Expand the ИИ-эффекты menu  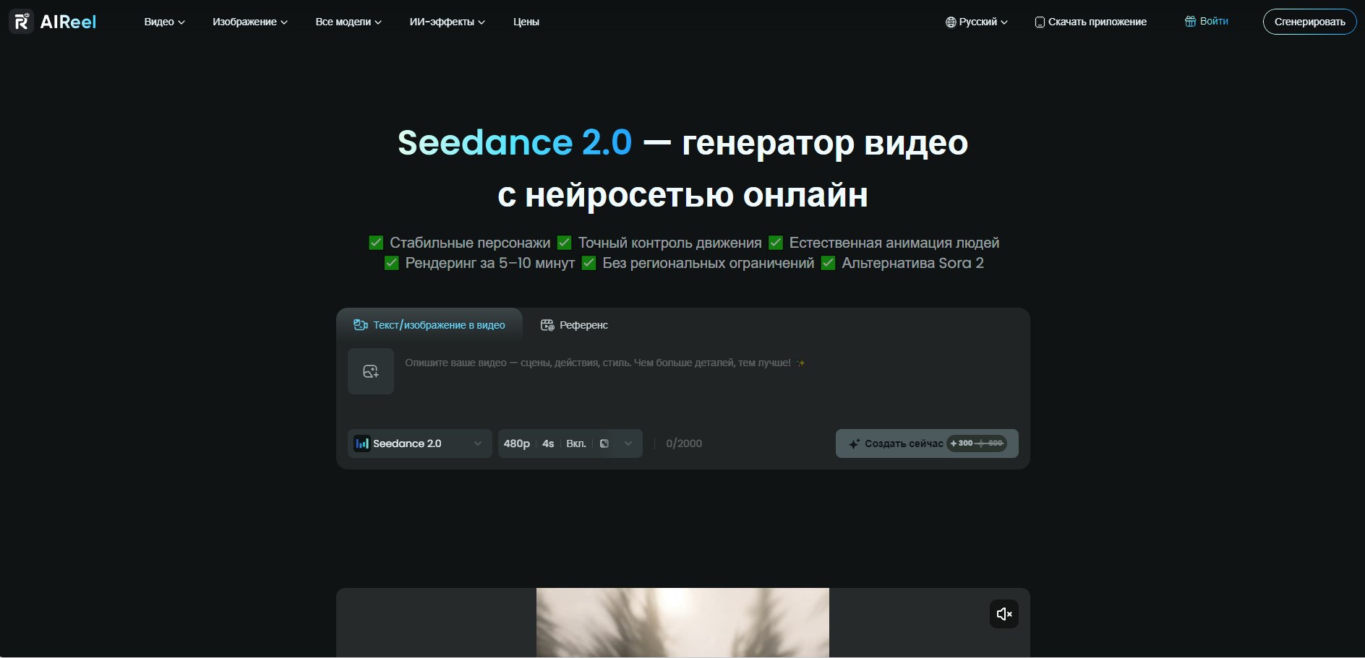point(447,22)
